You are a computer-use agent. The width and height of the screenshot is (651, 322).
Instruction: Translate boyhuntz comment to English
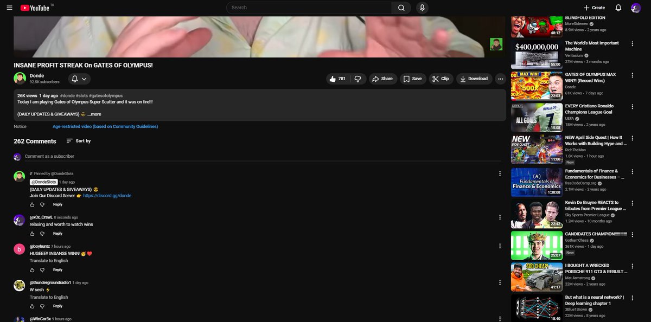49,261
